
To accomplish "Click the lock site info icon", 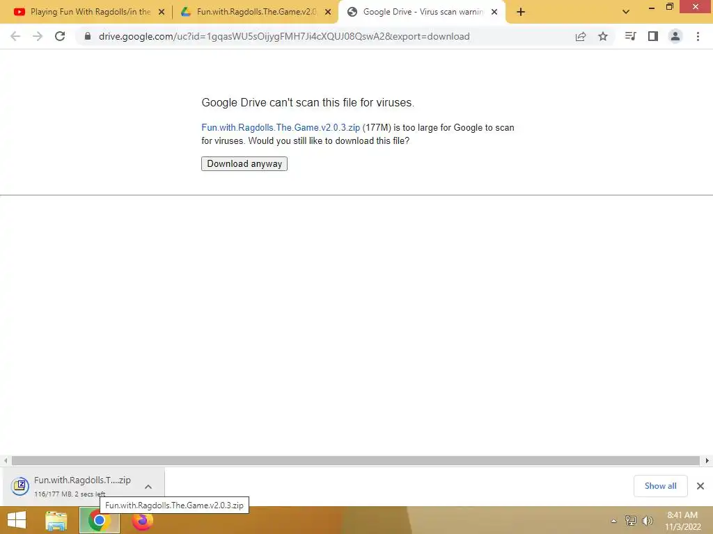I will [x=87, y=36].
